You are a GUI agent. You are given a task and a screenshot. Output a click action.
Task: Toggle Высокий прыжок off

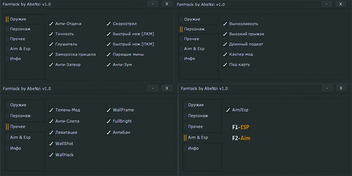[x=225, y=34]
